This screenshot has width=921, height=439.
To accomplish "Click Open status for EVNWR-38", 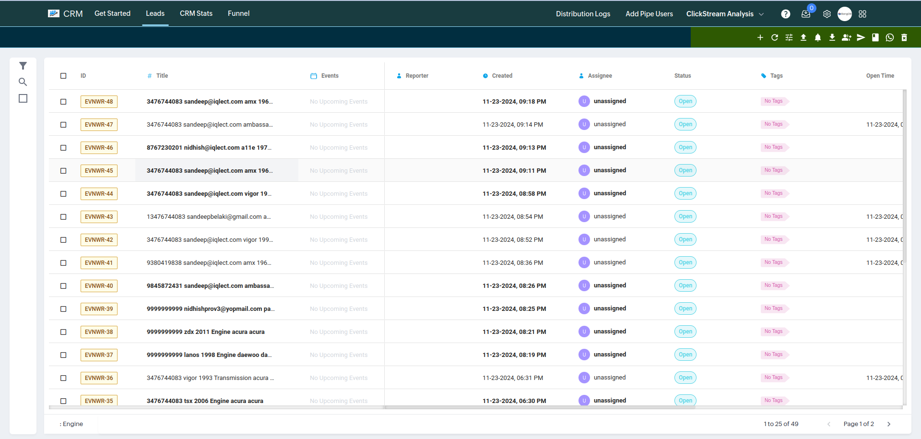I will pos(685,332).
